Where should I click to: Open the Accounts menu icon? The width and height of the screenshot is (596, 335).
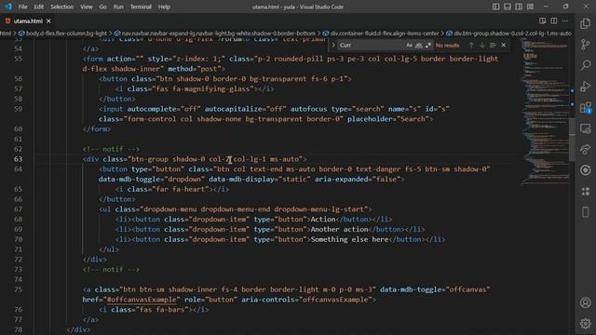(x=586, y=302)
